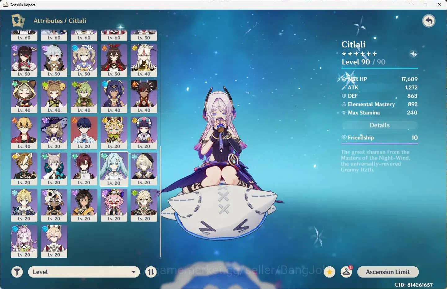Select Gorou's Lv. 20 portrait
447x289 pixels.
(24, 169)
